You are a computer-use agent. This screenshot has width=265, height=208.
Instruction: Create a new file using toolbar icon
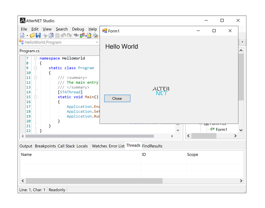(x=22, y=35)
